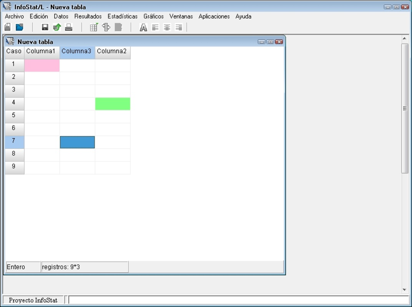Select row header 4
The width and height of the screenshot is (412, 307).
[x=15, y=104]
